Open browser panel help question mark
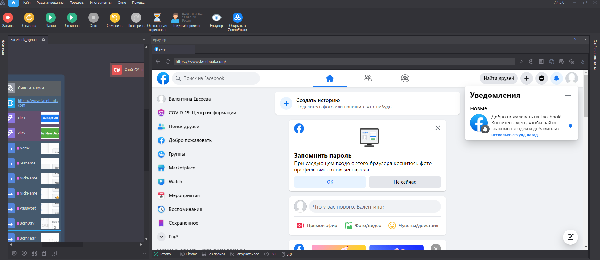 575,40
